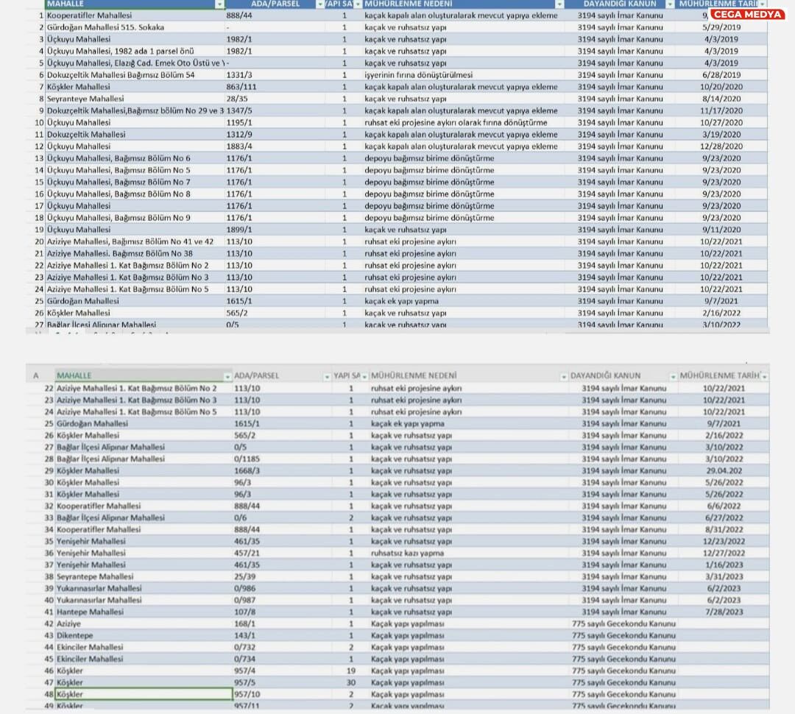Select date cell '8/14/2020'

pos(721,99)
